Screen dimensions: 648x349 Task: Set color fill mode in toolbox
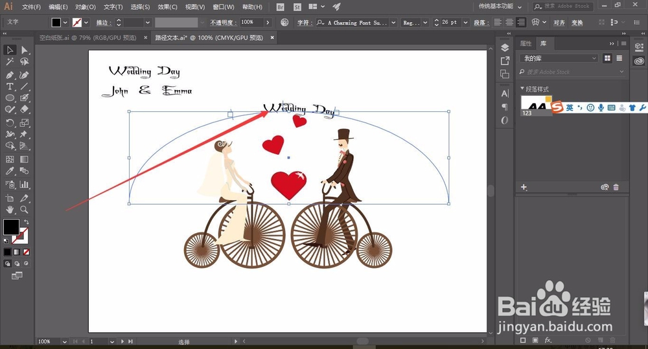pos(7,252)
